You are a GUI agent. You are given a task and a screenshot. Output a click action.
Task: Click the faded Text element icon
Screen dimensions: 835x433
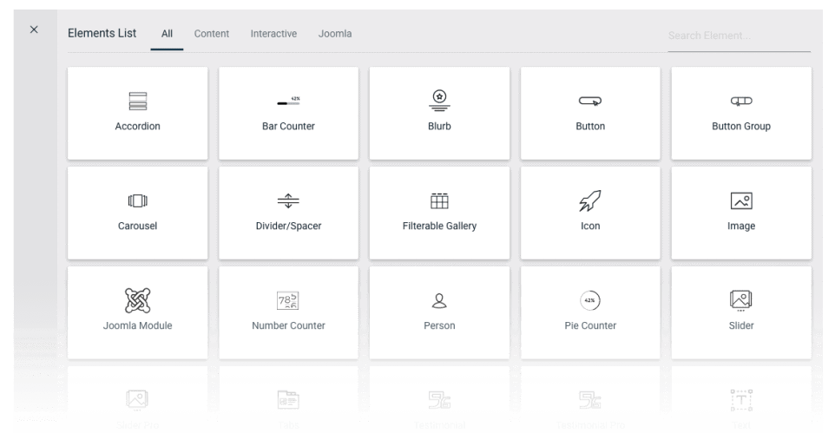click(741, 400)
